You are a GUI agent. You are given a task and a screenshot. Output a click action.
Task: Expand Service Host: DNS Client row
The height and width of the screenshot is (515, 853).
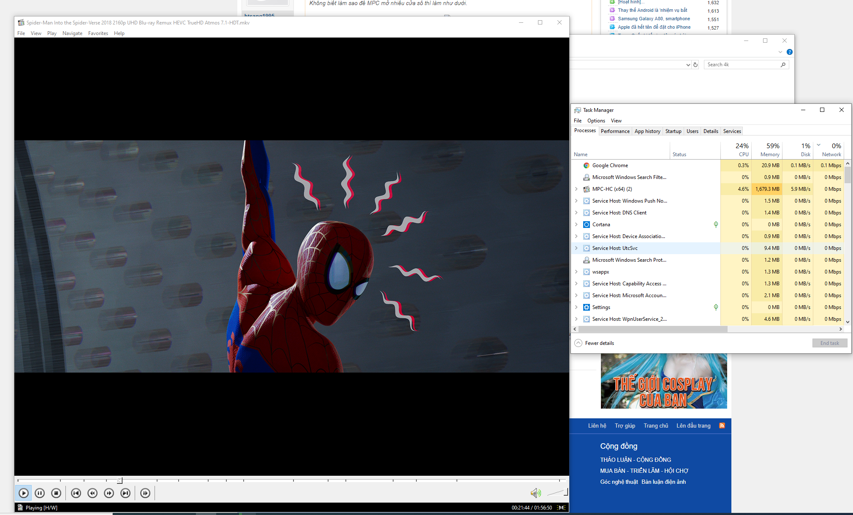point(576,213)
